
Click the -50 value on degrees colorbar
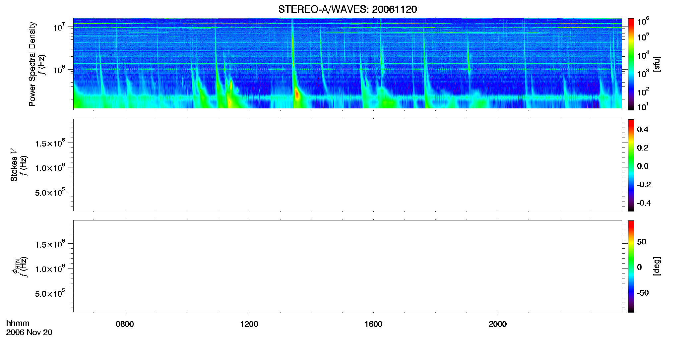tap(643, 293)
